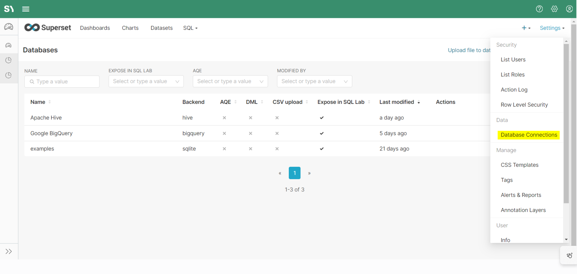Click the help question mark icon
This screenshot has height=274, width=577.
pos(539,9)
